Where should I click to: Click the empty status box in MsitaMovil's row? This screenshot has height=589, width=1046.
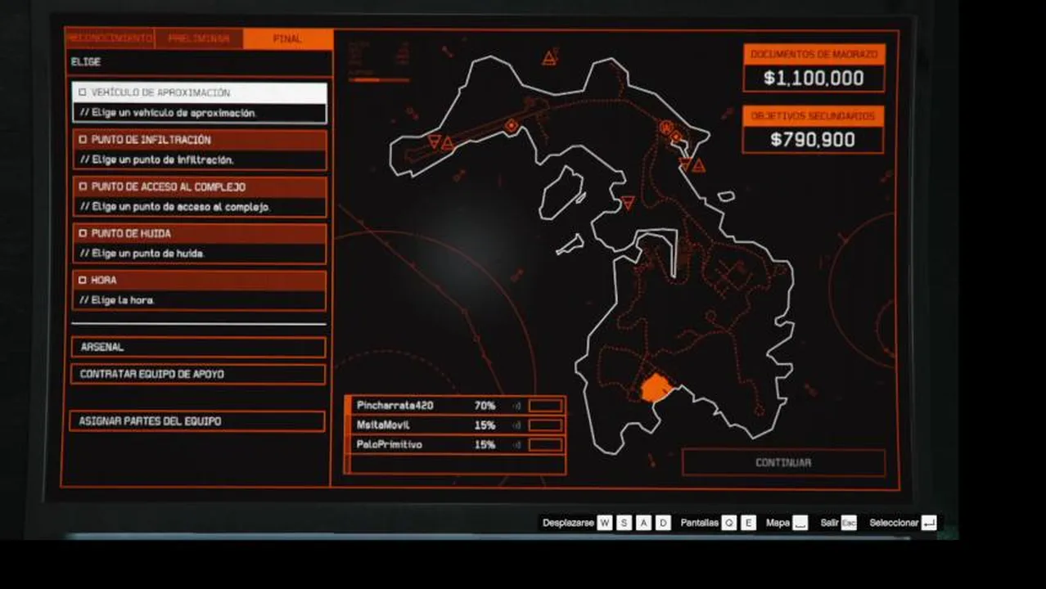click(546, 425)
